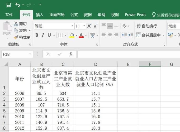The width and height of the screenshot is (180, 132).
Task: Click the Cut scissors icon
Action: click(x=16, y=24)
